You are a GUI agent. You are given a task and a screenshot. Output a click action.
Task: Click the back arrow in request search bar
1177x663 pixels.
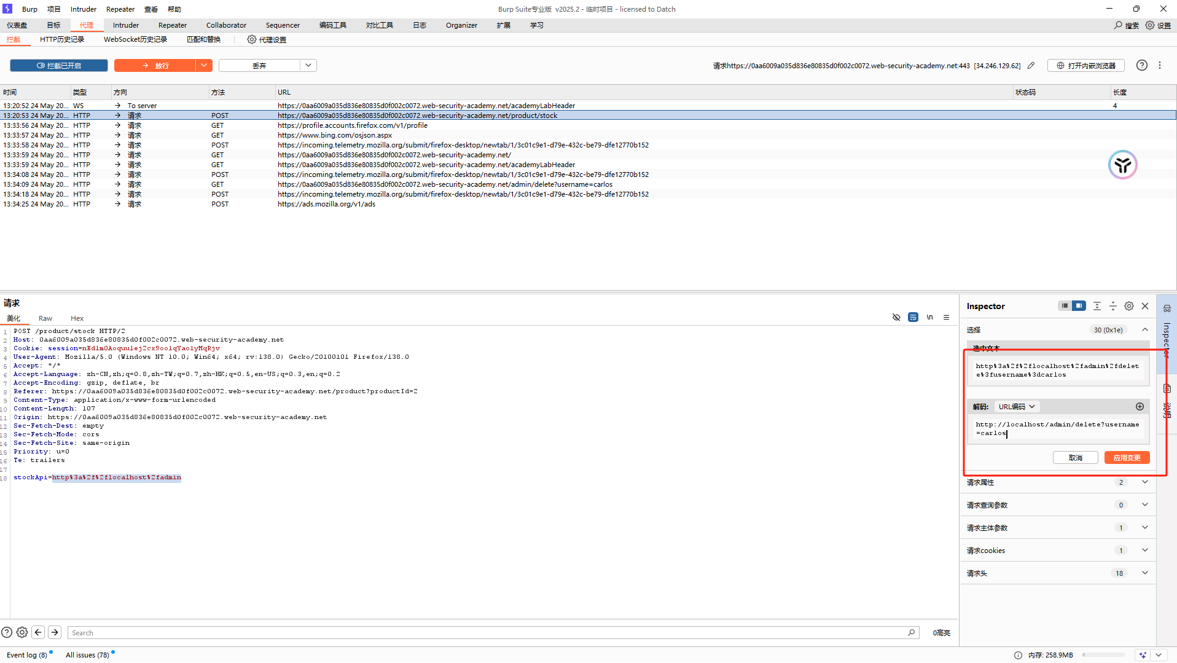38,632
